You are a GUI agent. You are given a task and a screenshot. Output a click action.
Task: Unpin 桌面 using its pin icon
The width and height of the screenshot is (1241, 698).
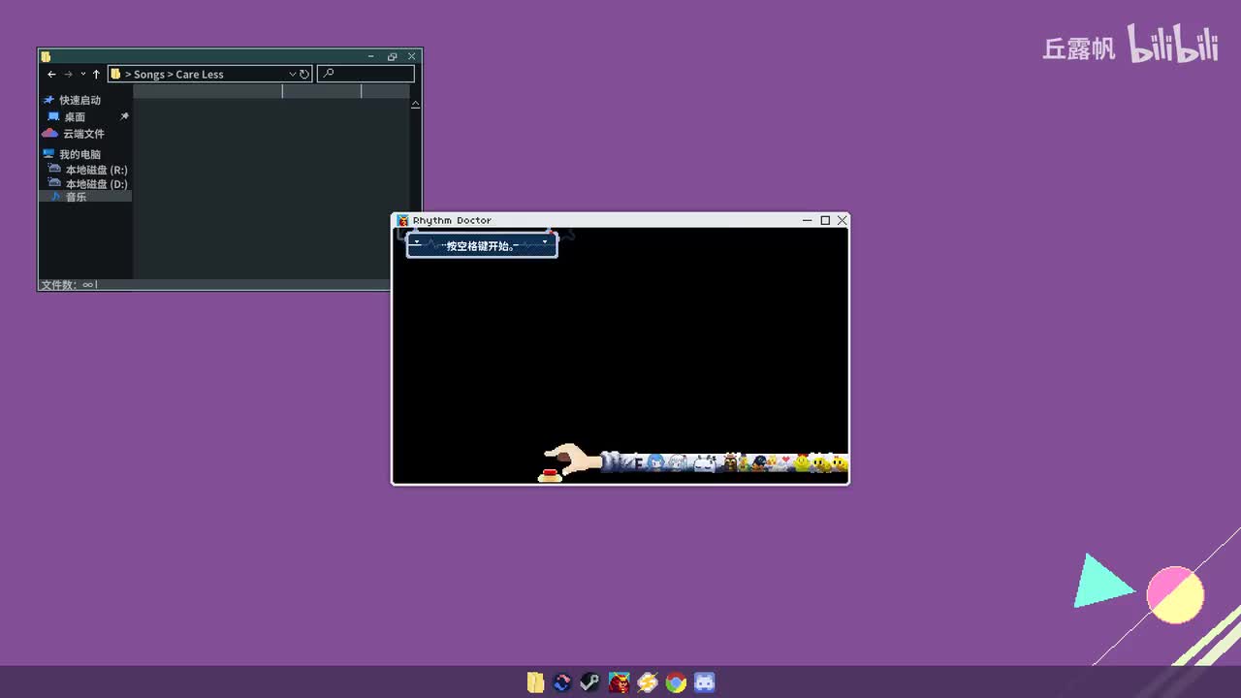[124, 116]
